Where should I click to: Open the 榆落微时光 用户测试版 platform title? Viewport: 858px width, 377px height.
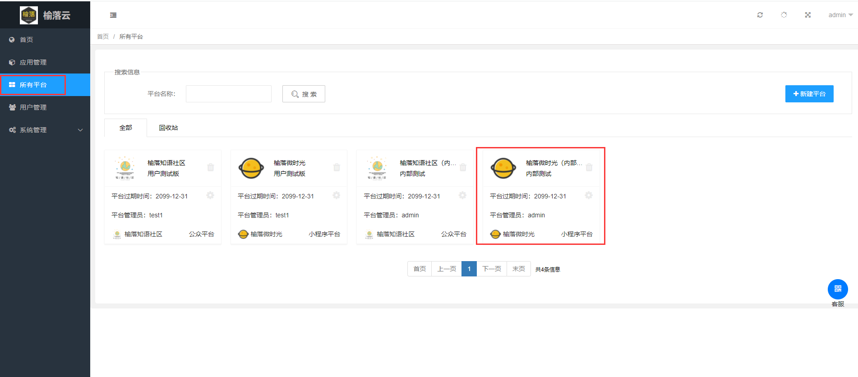click(x=290, y=163)
